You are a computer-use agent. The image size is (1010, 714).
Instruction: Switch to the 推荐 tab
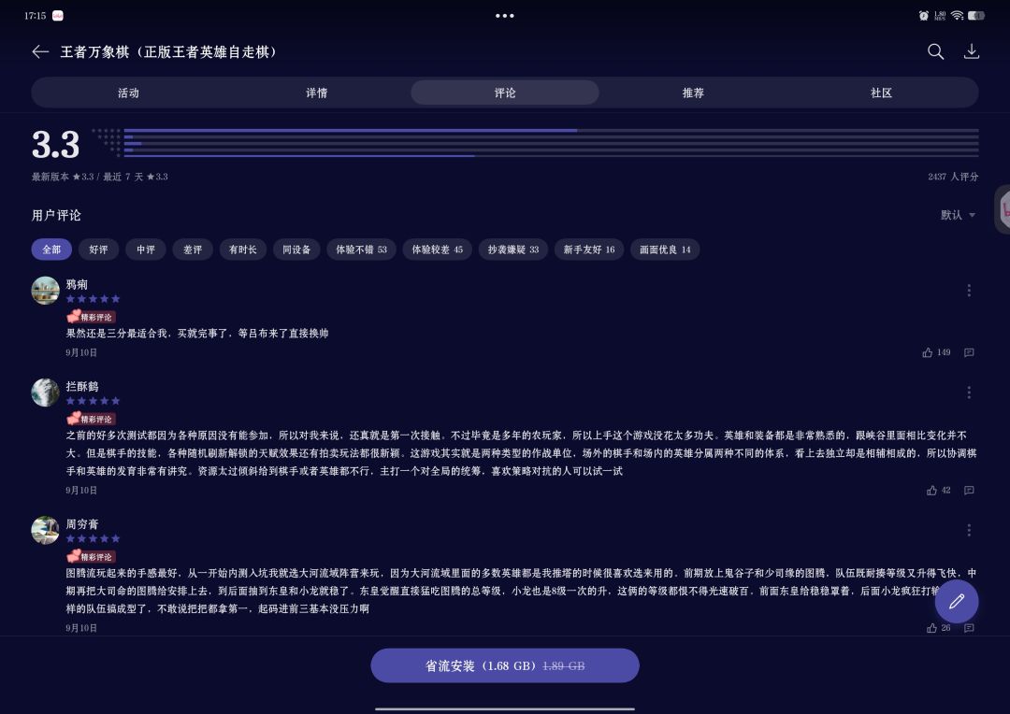(x=693, y=93)
